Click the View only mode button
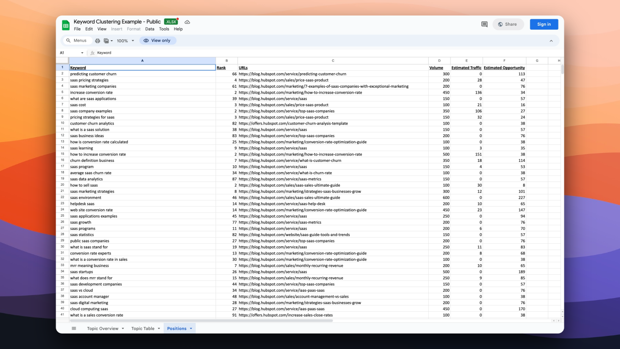The height and width of the screenshot is (349, 620). (x=157, y=41)
